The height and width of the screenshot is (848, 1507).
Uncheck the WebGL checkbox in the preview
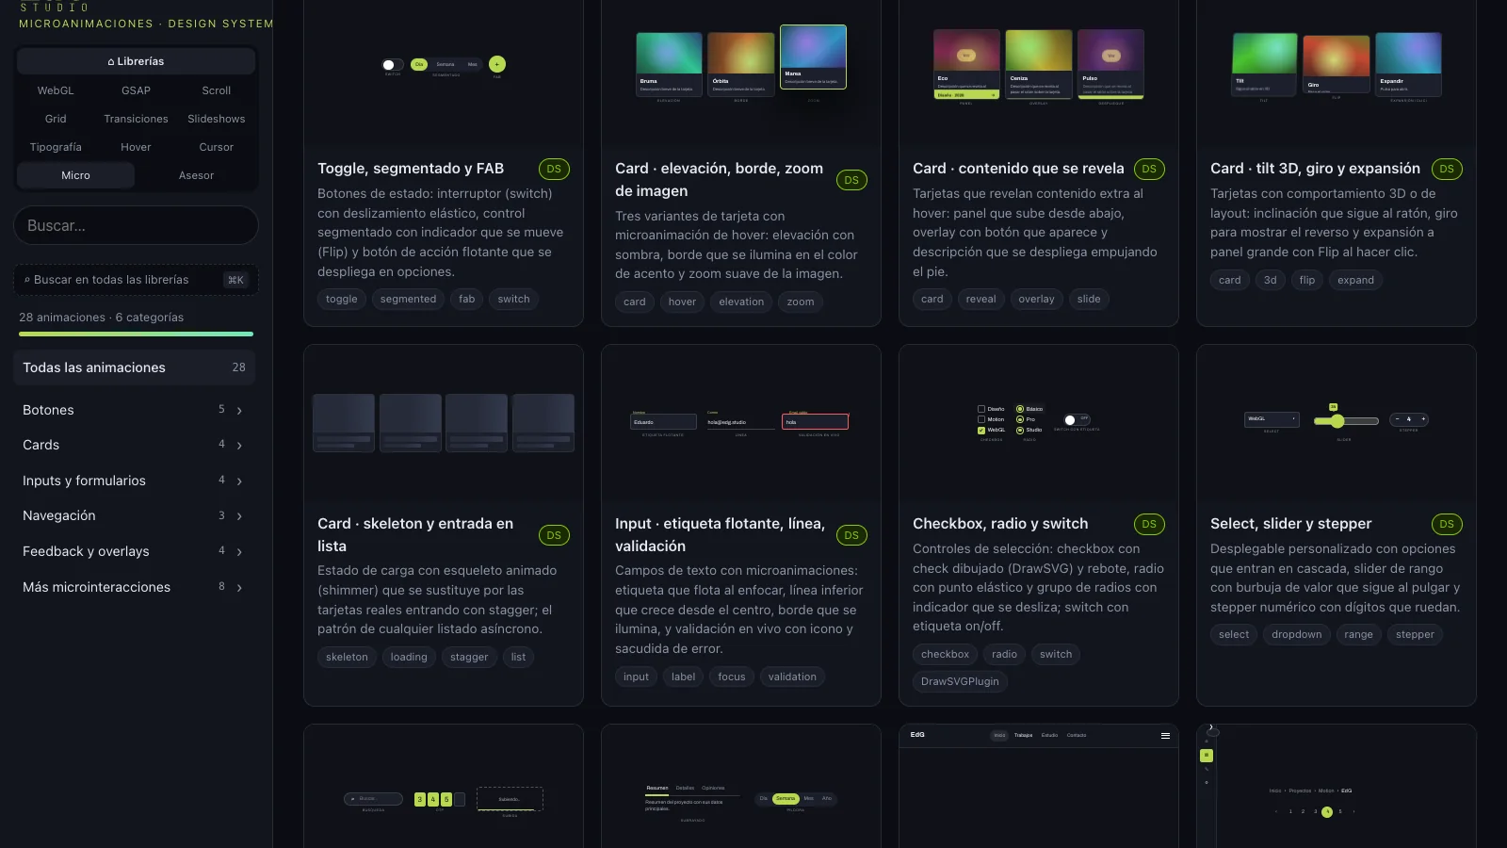[981, 430]
